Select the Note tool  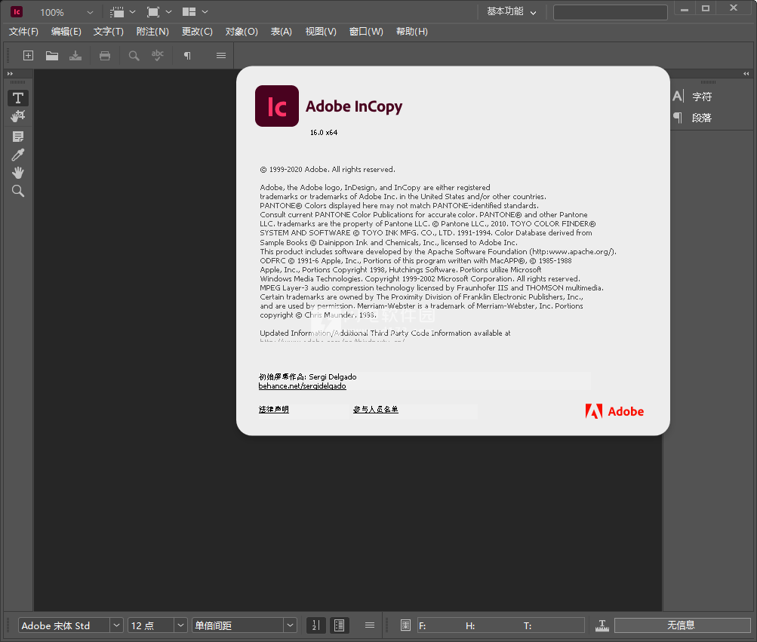pyautogui.click(x=18, y=137)
